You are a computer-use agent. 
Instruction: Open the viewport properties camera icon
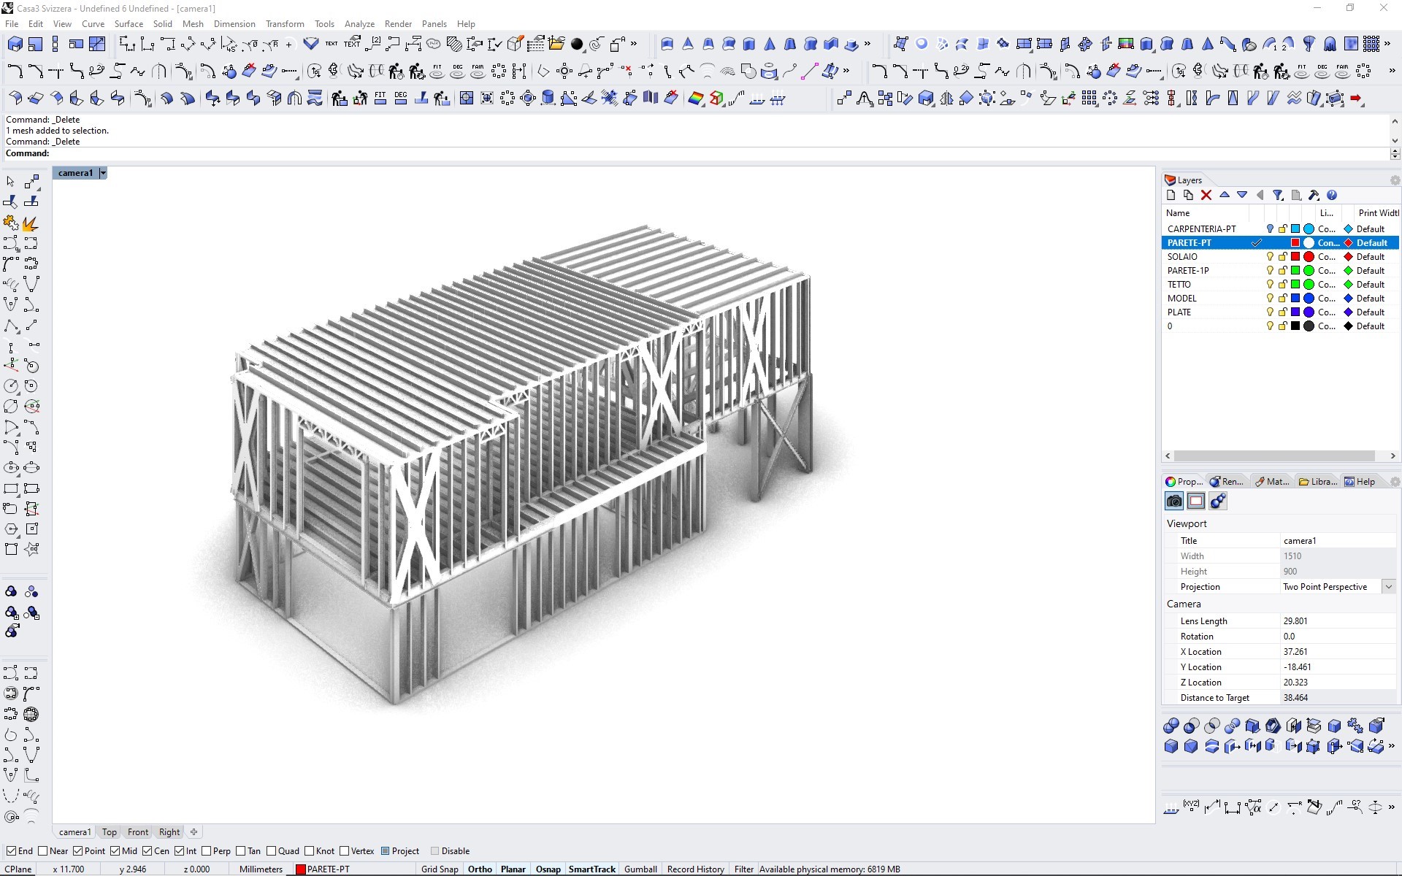(1174, 501)
